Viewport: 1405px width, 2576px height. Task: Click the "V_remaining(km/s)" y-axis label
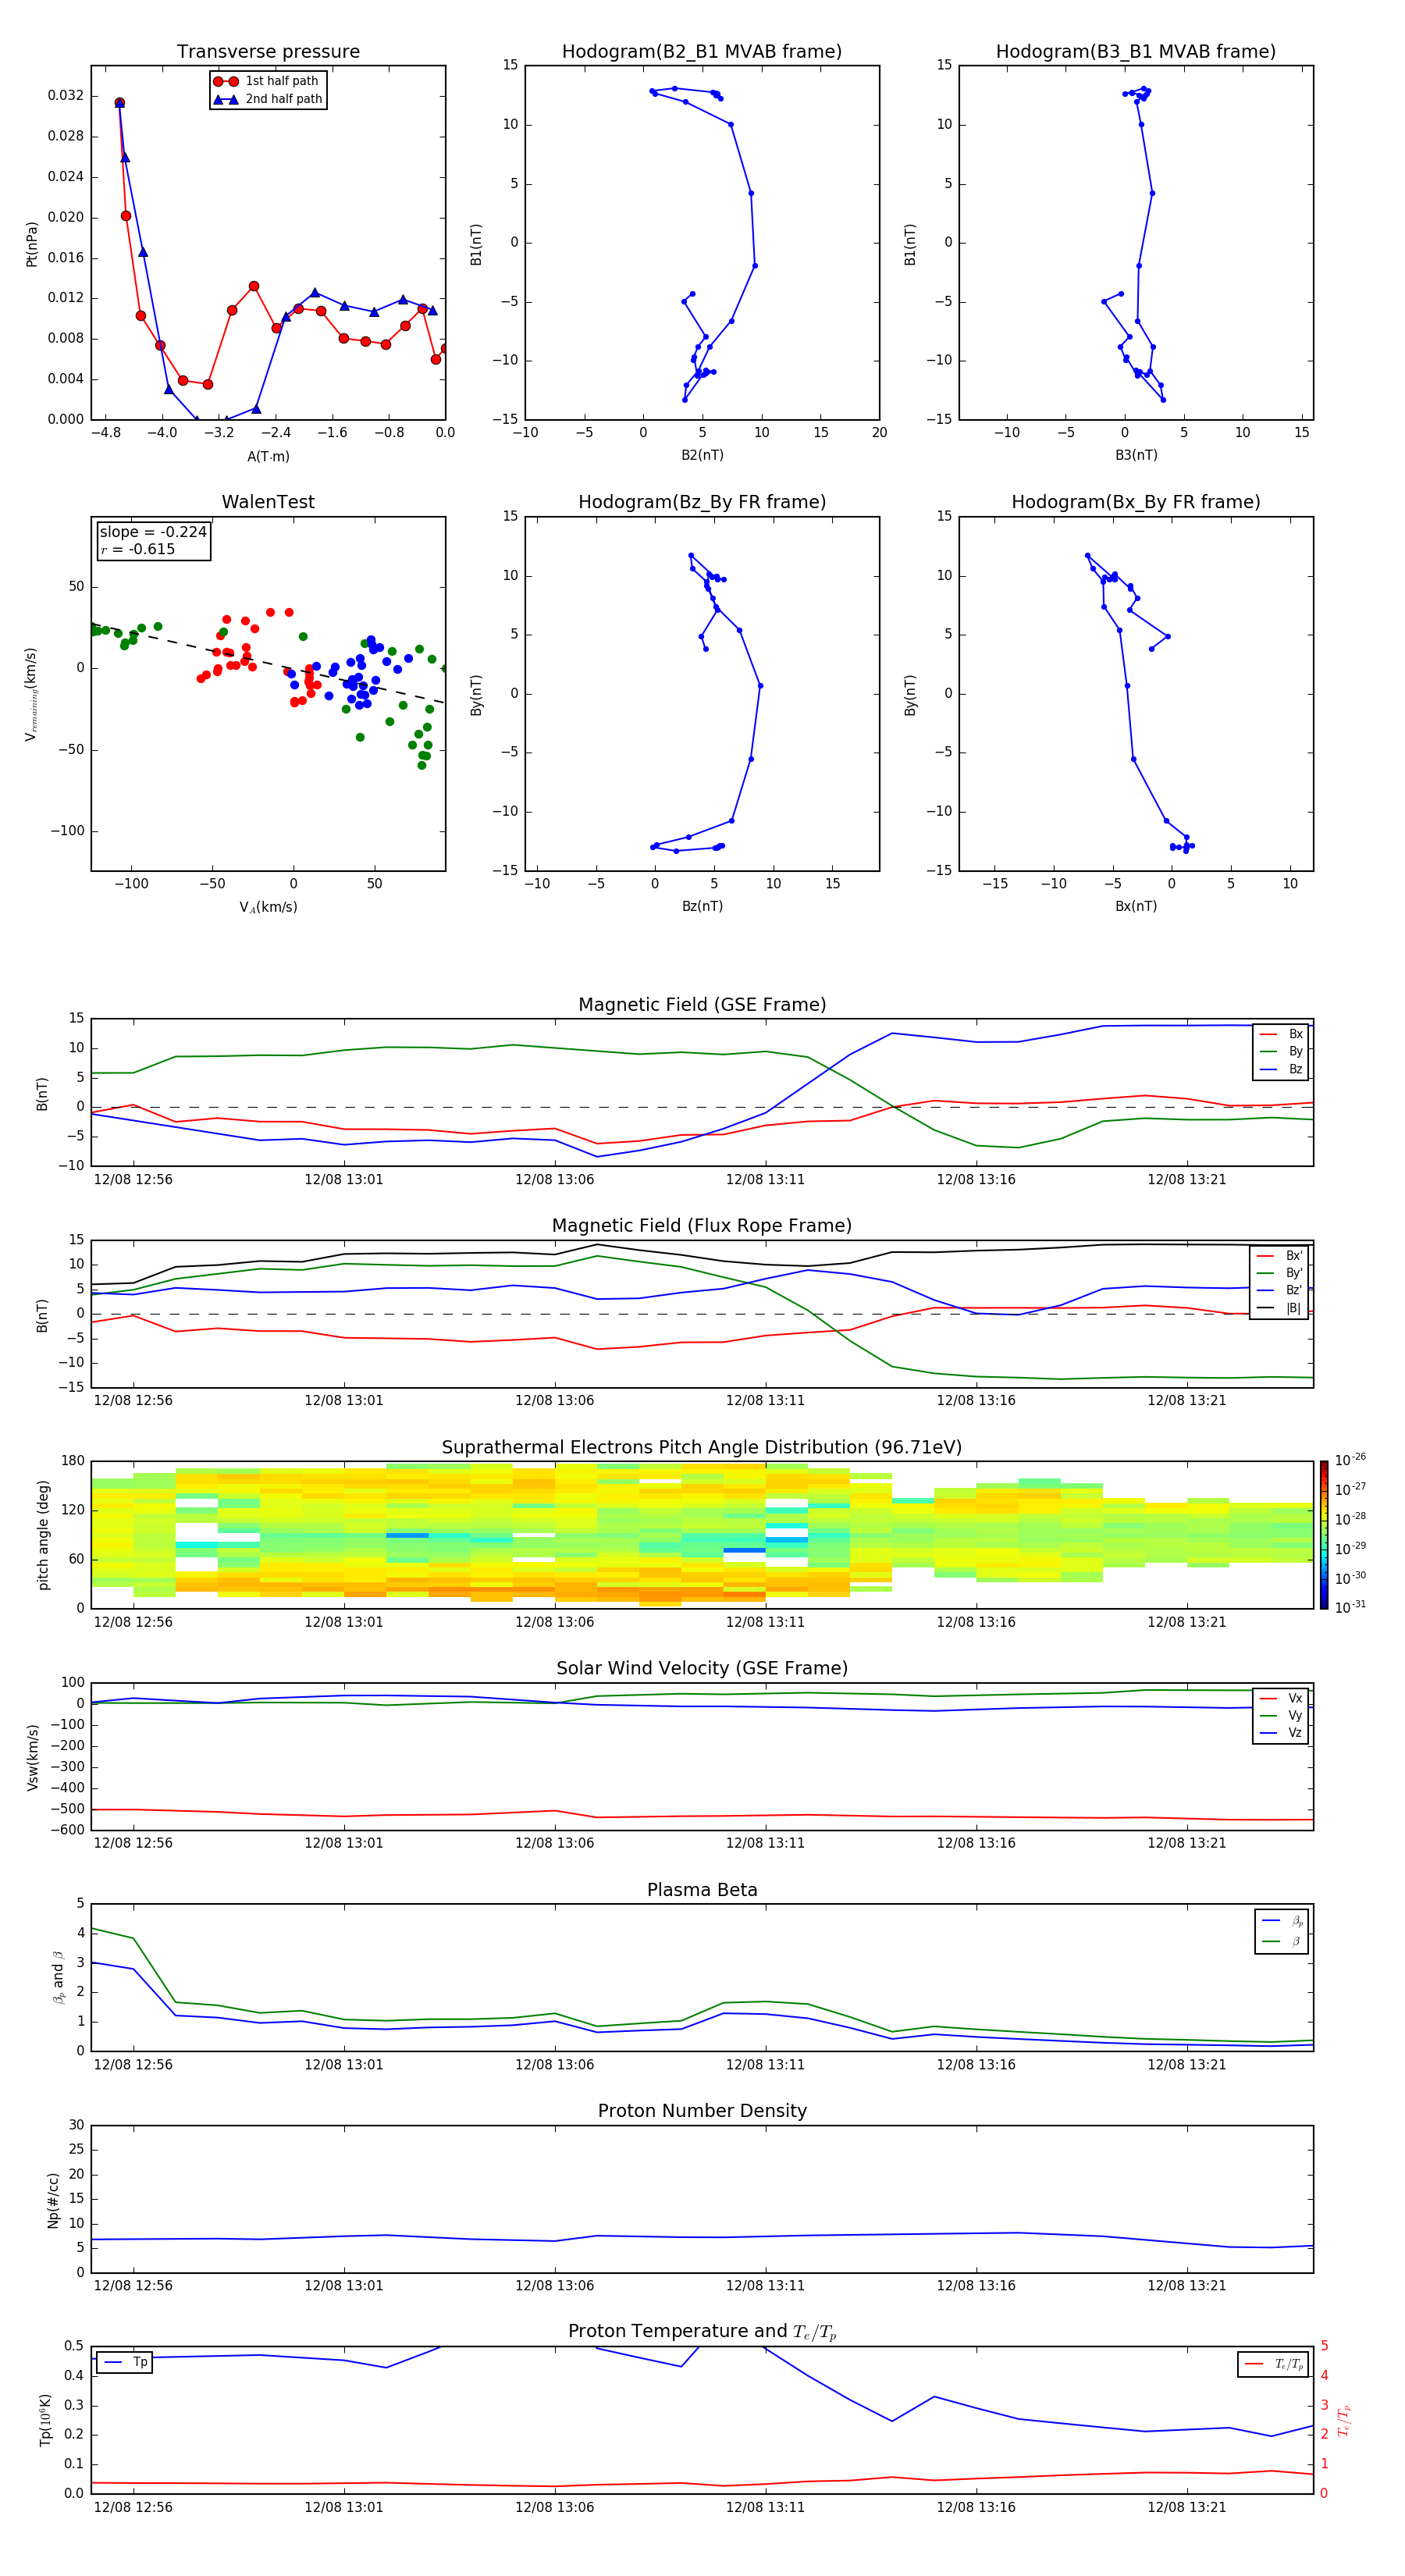click(x=32, y=695)
